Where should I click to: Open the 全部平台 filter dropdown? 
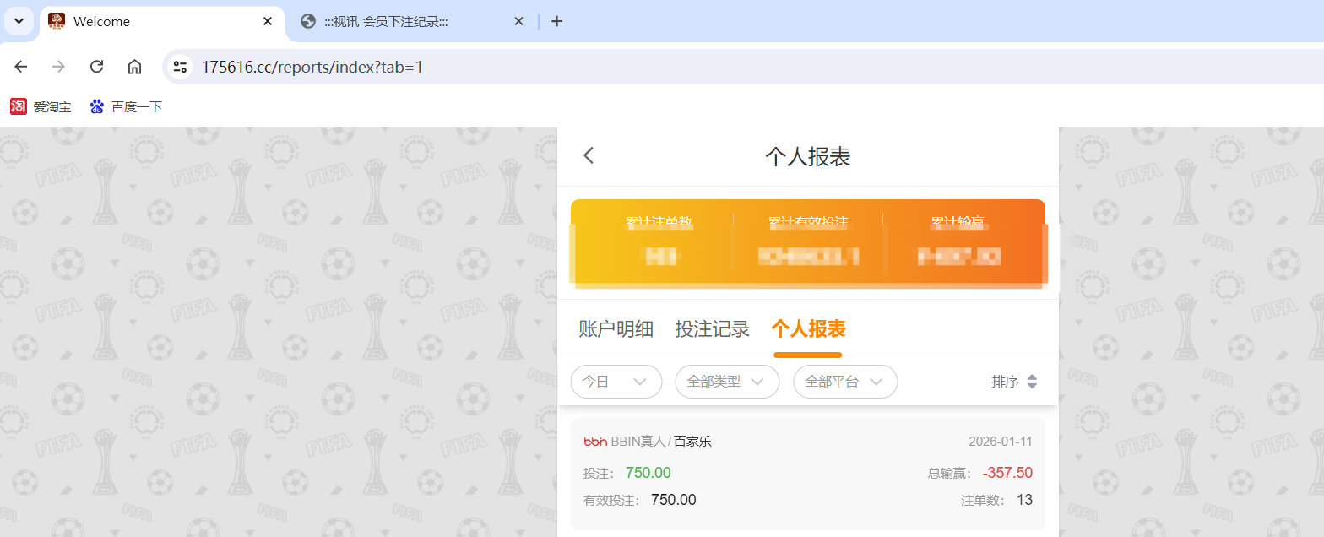[845, 382]
